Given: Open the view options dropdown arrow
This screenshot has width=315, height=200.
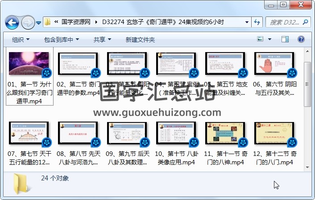Looking at the screenshot, I should (x=269, y=39).
